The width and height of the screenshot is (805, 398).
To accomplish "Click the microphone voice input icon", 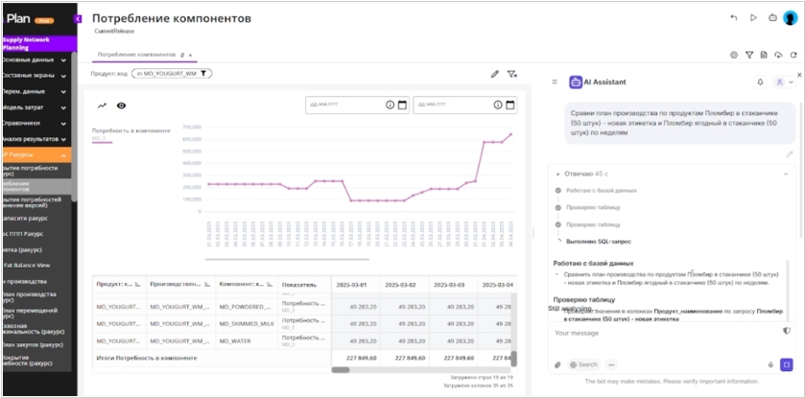I will pos(770,364).
